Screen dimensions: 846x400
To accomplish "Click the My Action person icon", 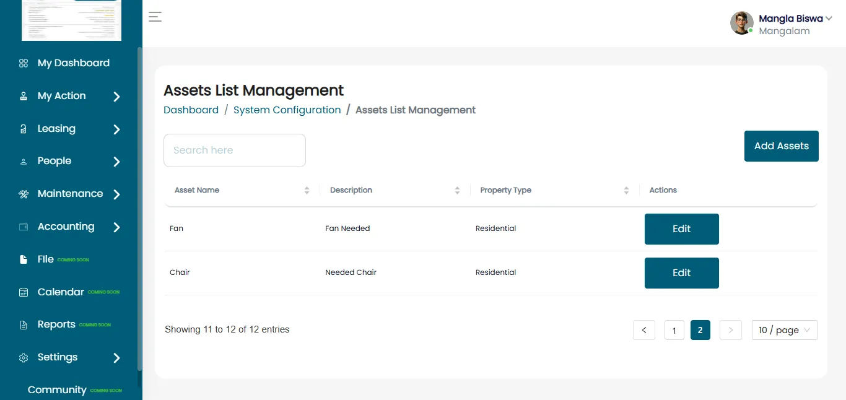I will [24, 96].
